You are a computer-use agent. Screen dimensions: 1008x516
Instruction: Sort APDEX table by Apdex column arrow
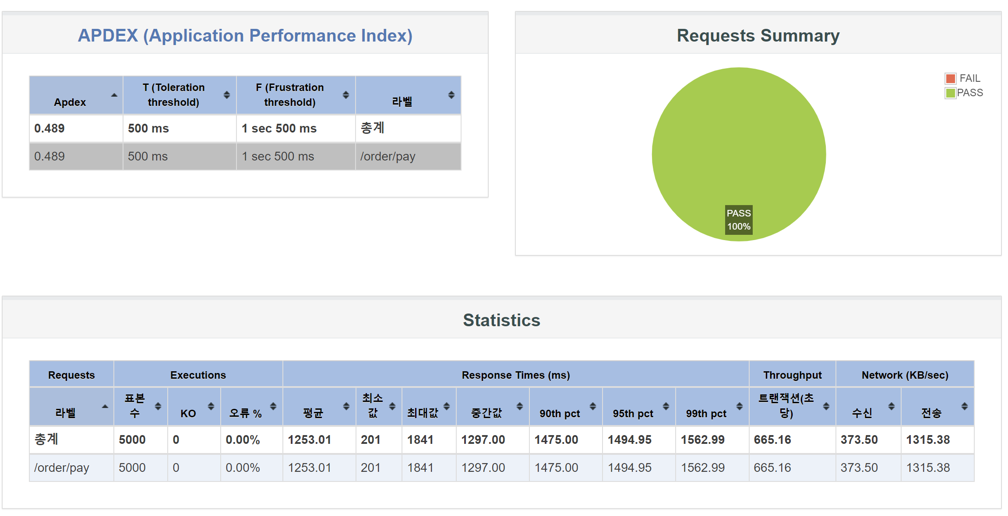(114, 95)
